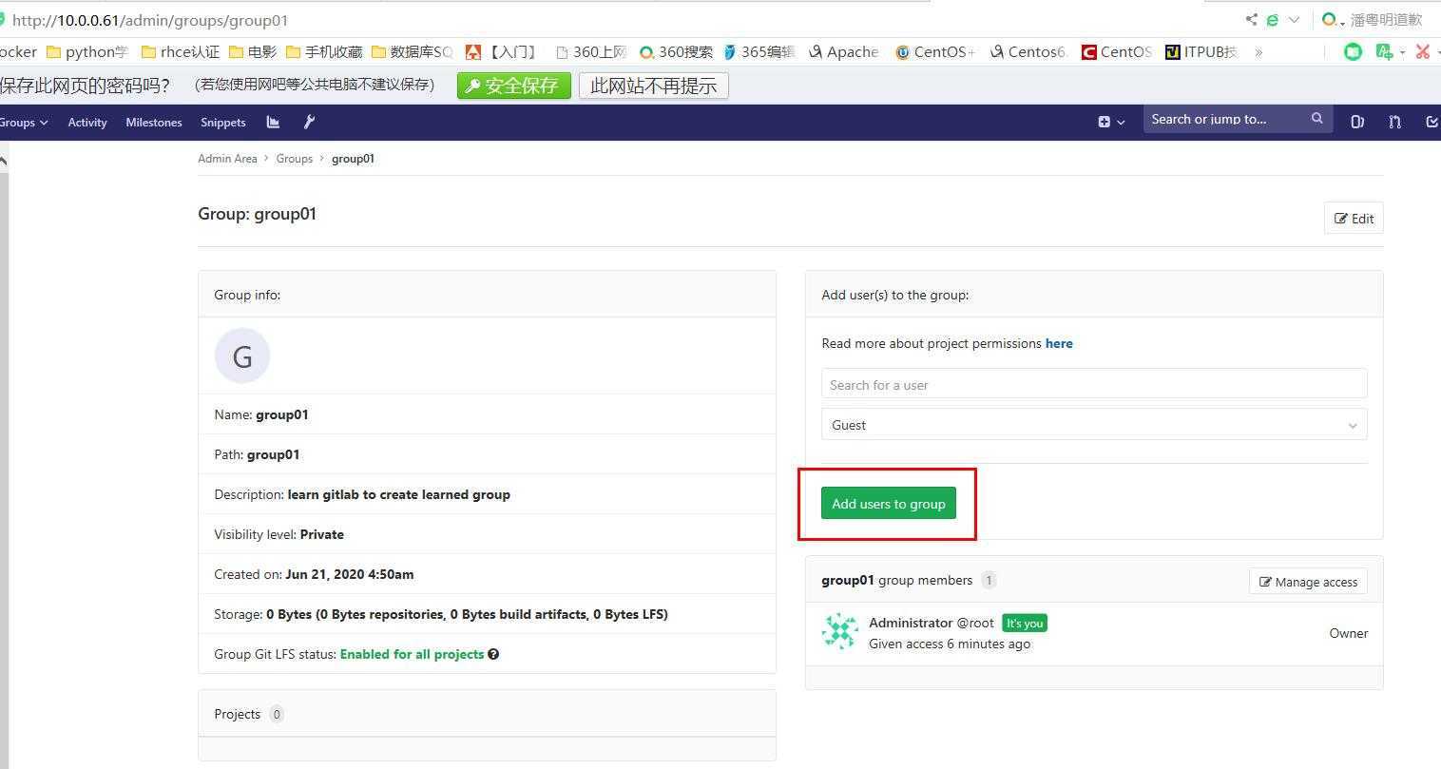This screenshot has width=1441, height=769.
Task: Click 安全保存 to save password
Action: [514, 86]
